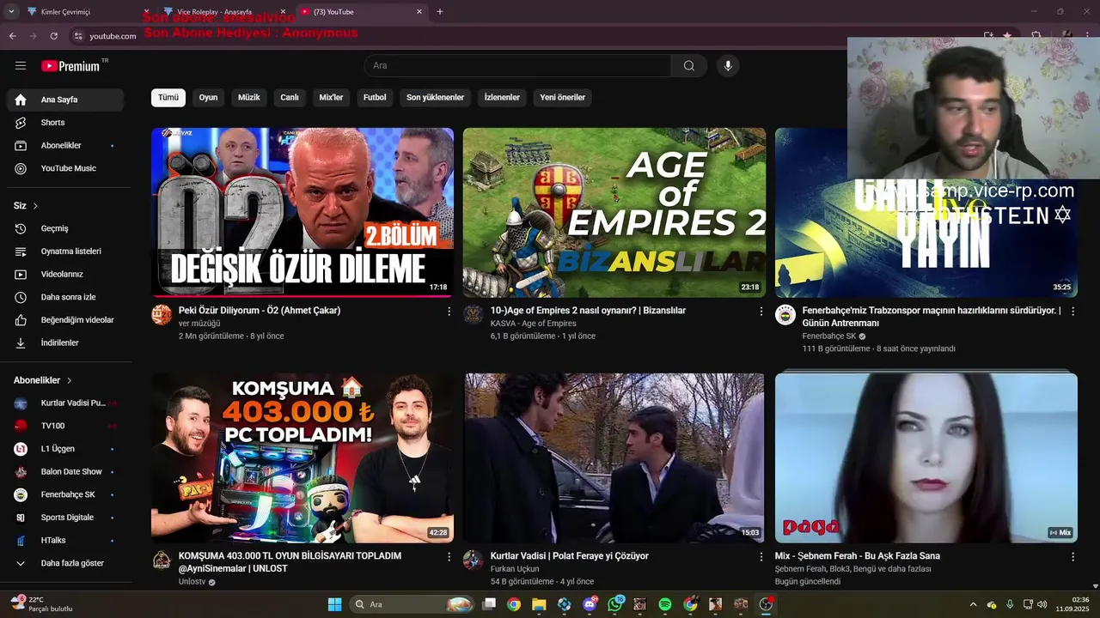1100x618 pixels.
Task: Select the Futbol filter chip
Action: point(375,98)
